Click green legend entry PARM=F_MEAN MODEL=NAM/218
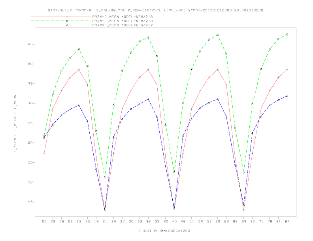Image resolution: width=313 pixels, height=241 pixels. pyautogui.click(x=123, y=21)
